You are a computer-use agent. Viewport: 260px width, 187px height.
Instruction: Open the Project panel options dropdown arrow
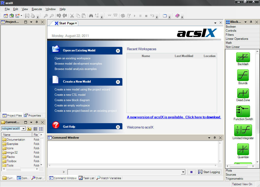[31, 22]
